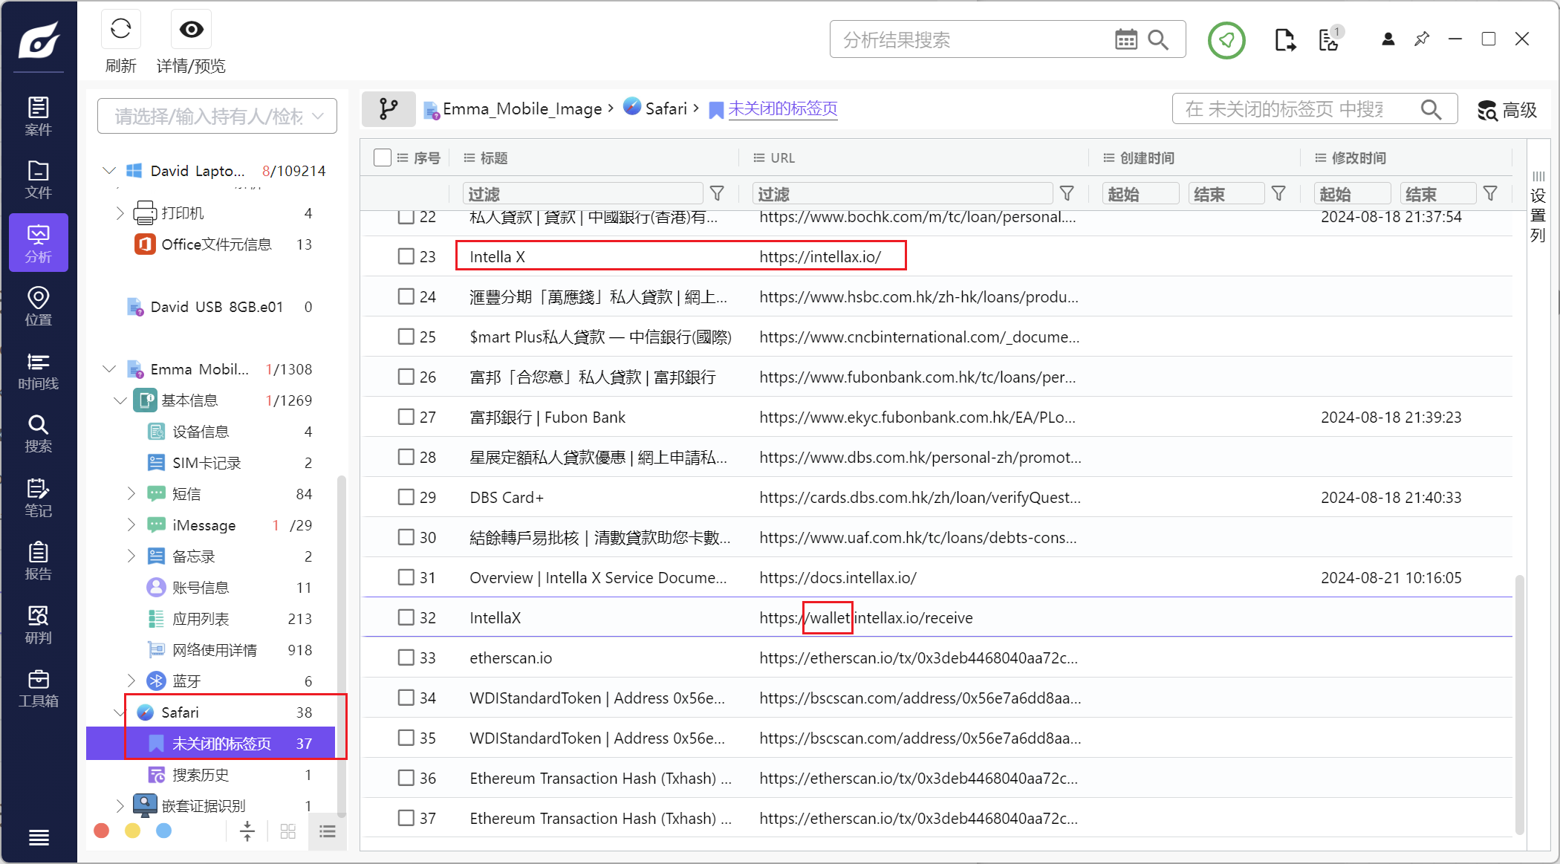Check the box for row 23 Intella X
The height and width of the screenshot is (864, 1560).
(406, 256)
